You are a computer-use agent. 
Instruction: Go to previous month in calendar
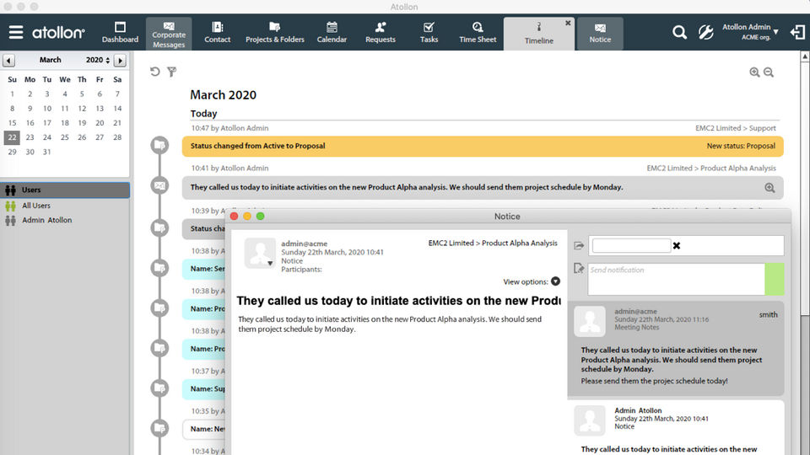point(8,61)
